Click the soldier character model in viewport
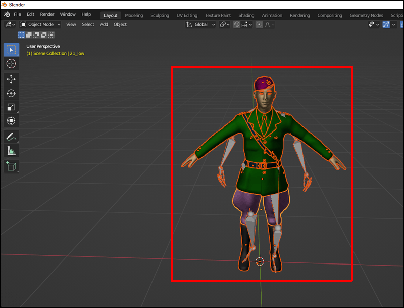The height and width of the screenshot is (308, 404). coord(261,152)
